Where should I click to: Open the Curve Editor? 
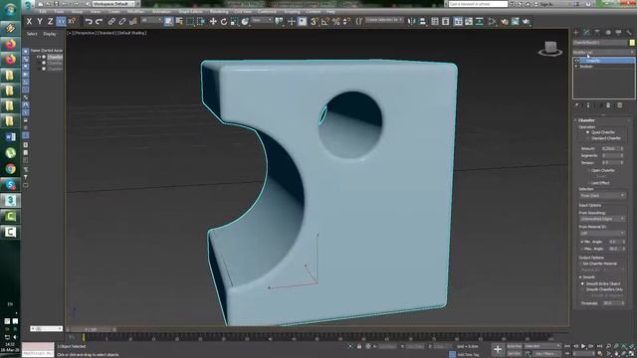coord(469,22)
